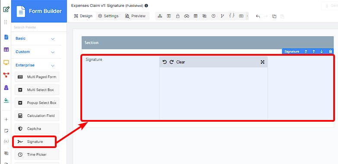The image size is (338, 164).
Task: Click the hierarchy tree toolbar icon
Action: click(x=160, y=16)
